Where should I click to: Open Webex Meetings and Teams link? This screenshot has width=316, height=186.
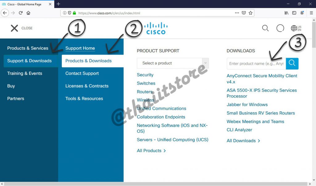click(255, 122)
